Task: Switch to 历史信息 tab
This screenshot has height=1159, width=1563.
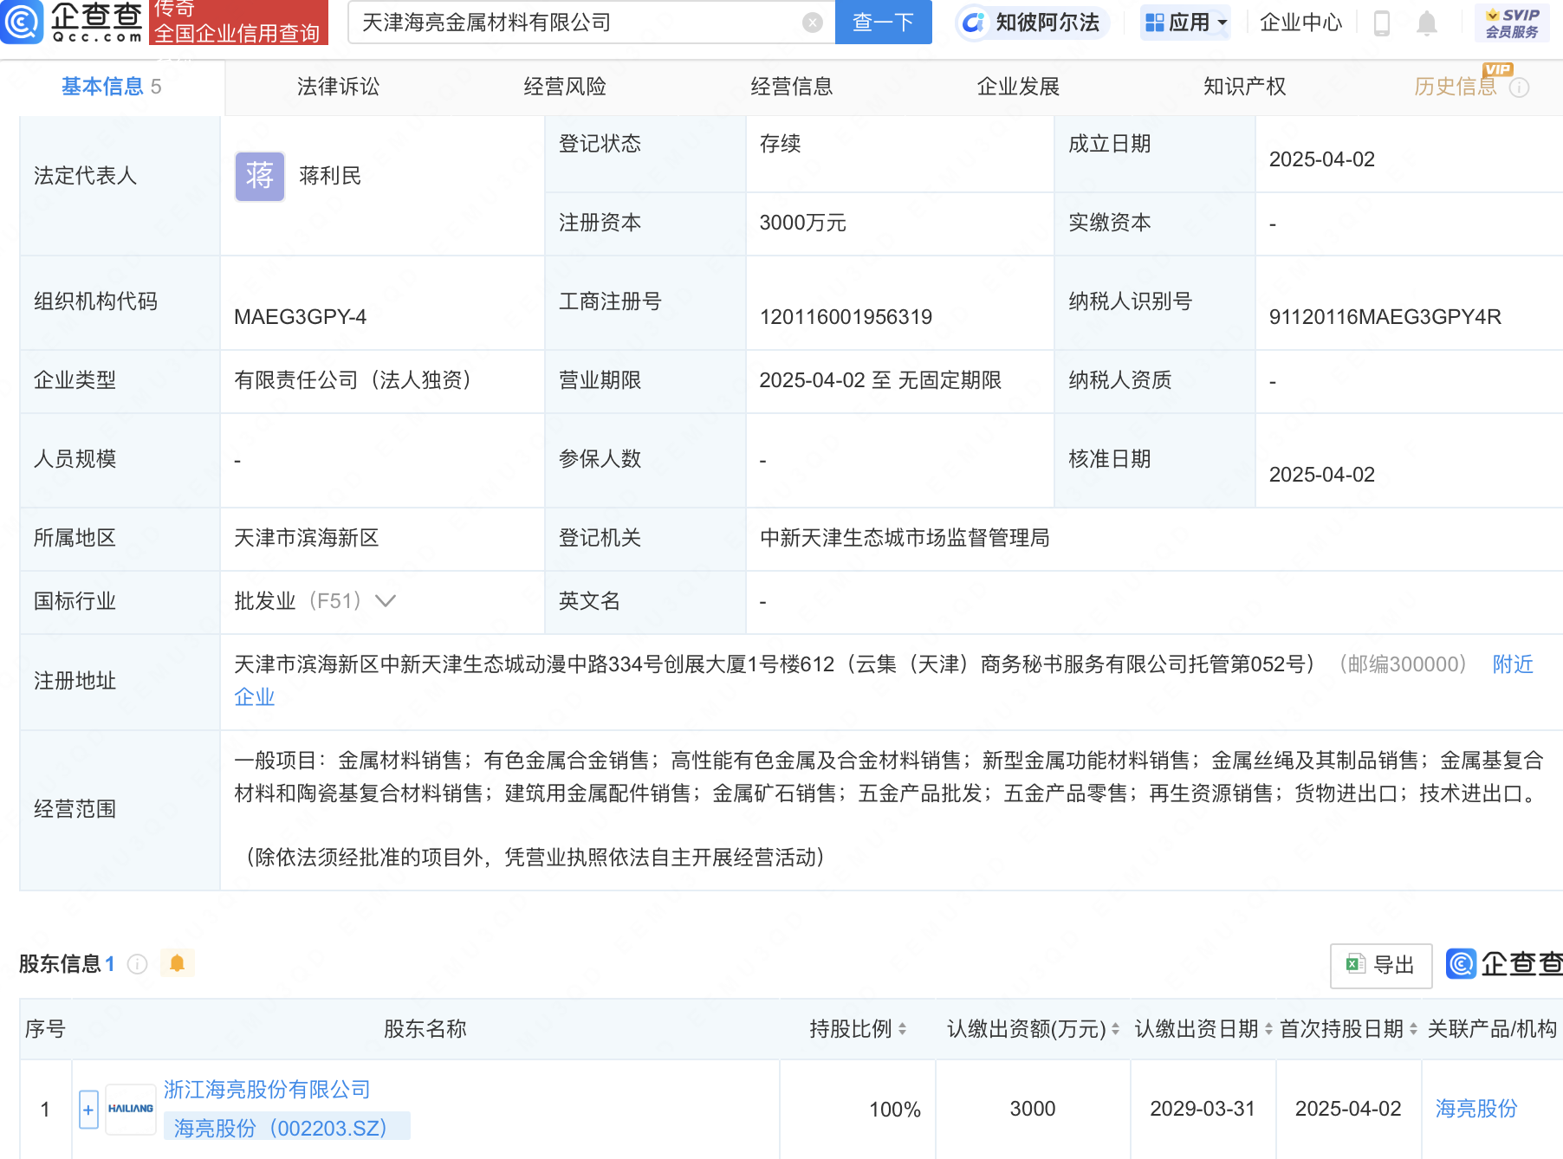Action: (x=1456, y=87)
